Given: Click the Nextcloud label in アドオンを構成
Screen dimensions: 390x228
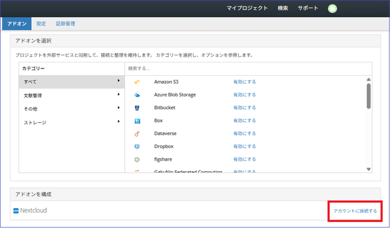Looking at the screenshot, I should click(x=33, y=211).
